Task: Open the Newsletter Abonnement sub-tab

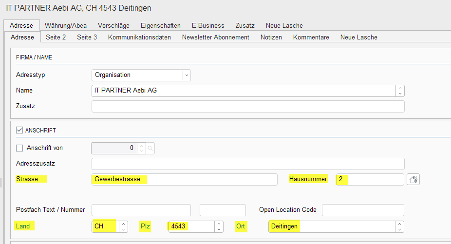Action: (x=216, y=38)
